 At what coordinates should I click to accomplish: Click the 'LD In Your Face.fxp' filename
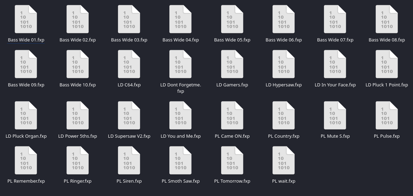[x=335, y=85]
